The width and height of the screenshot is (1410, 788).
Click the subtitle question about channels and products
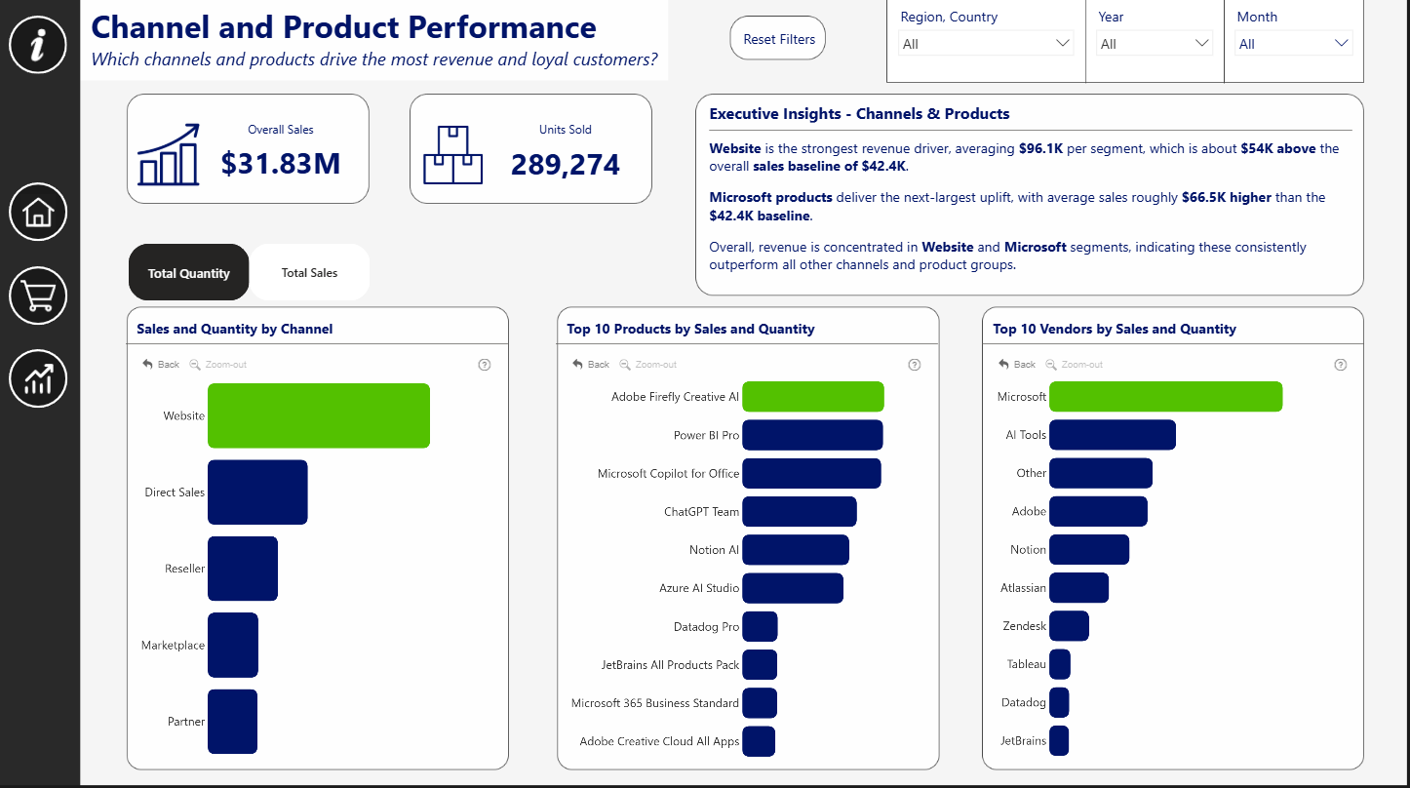[374, 59]
